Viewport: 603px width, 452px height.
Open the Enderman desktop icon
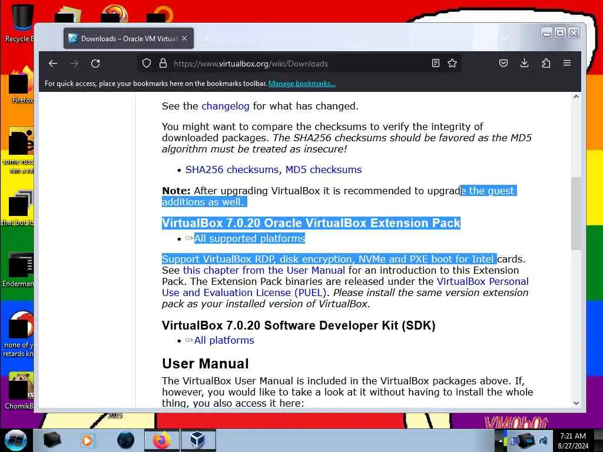pos(19,270)
